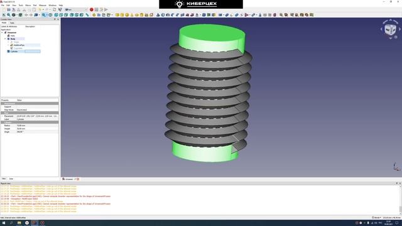
Task: Switch to the Model tab in Combo View
Action: coord(4,23)
